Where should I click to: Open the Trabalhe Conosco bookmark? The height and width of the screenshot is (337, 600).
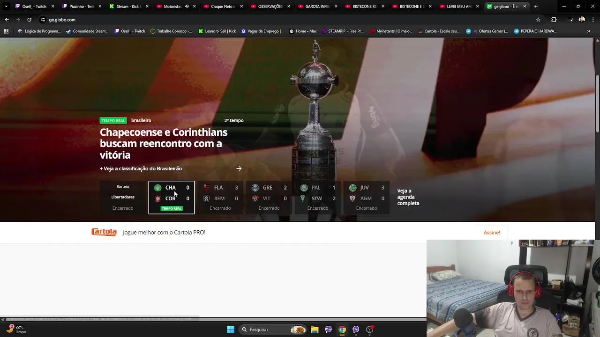(171, 31)
